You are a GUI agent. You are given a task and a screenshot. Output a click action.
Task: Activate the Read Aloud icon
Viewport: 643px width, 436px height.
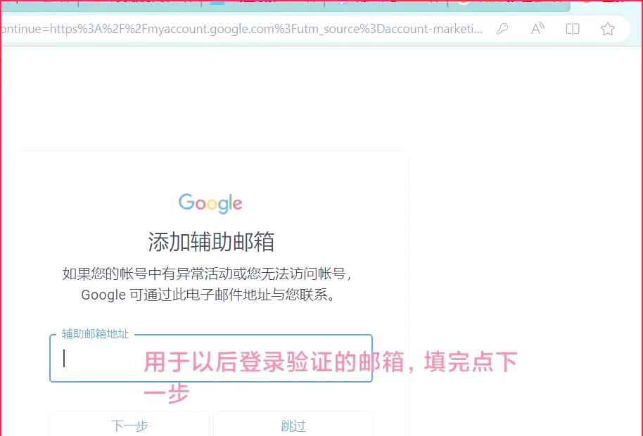[x=537, y=29]
